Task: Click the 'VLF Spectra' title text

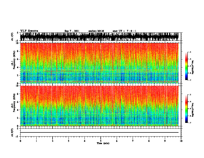Action: click(29, 31)
